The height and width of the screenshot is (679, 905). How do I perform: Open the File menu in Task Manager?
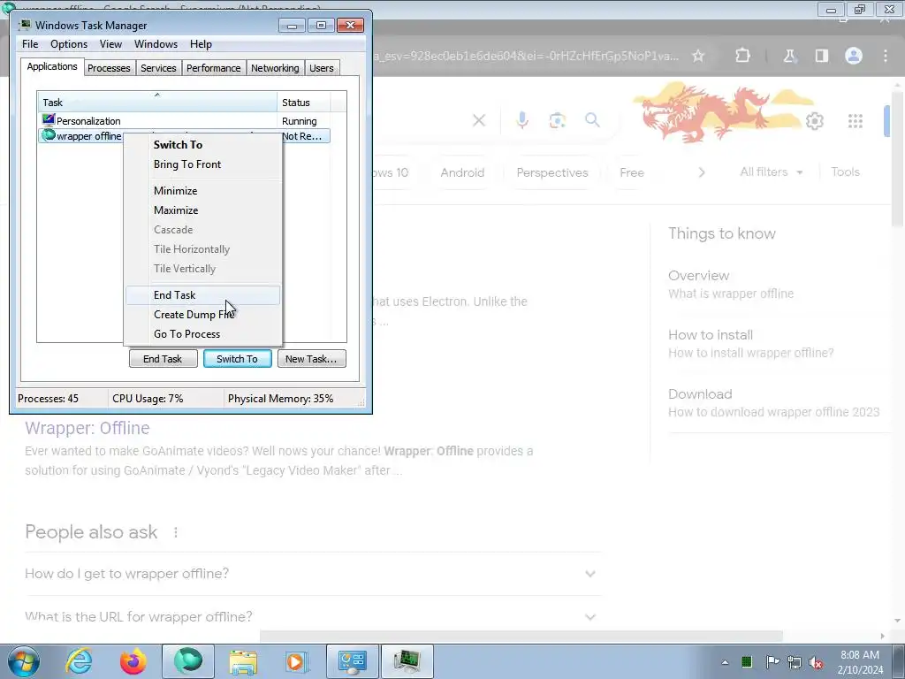(30, 44)
